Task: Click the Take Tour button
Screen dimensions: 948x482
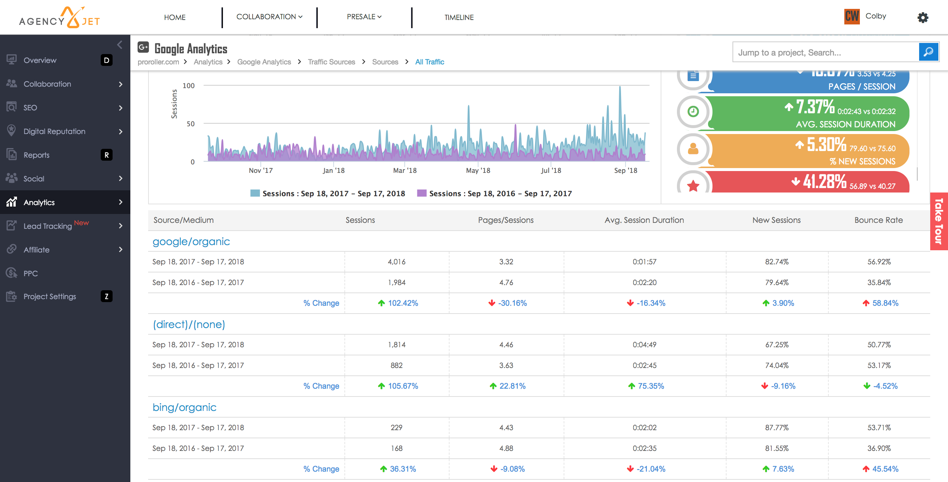Action: (938, 221)
